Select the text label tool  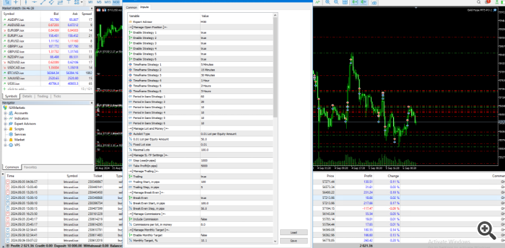pos(68,2)
